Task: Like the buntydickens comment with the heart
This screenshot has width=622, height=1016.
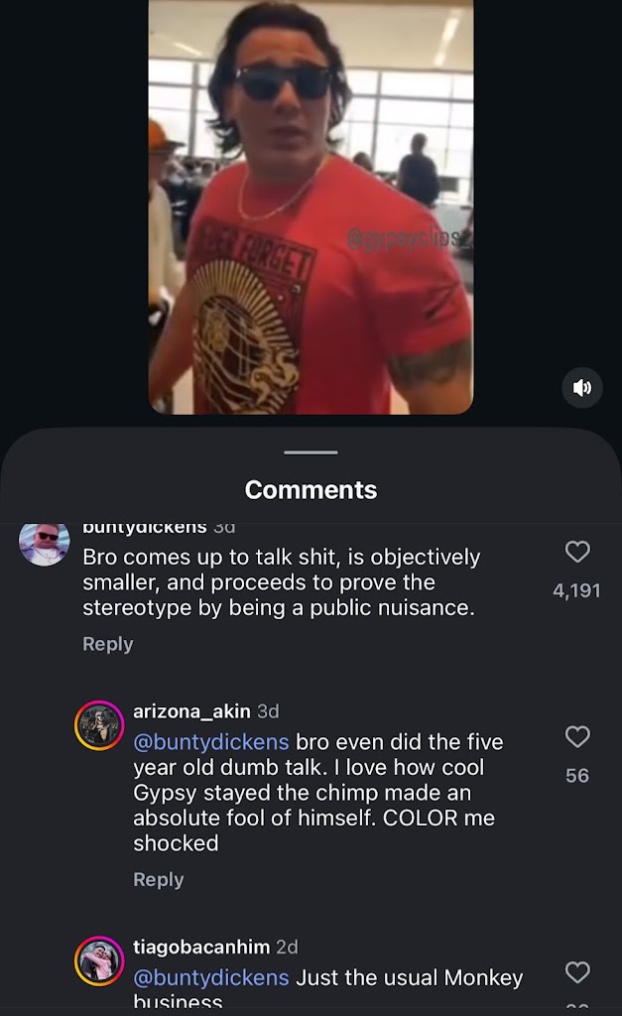Action: (577, 552)
